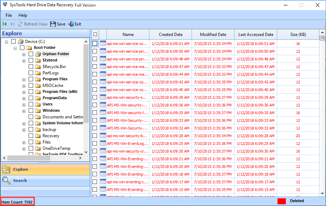Expand the Users node
This screenshot has height=206, width=326.
(x=24, y=105)
